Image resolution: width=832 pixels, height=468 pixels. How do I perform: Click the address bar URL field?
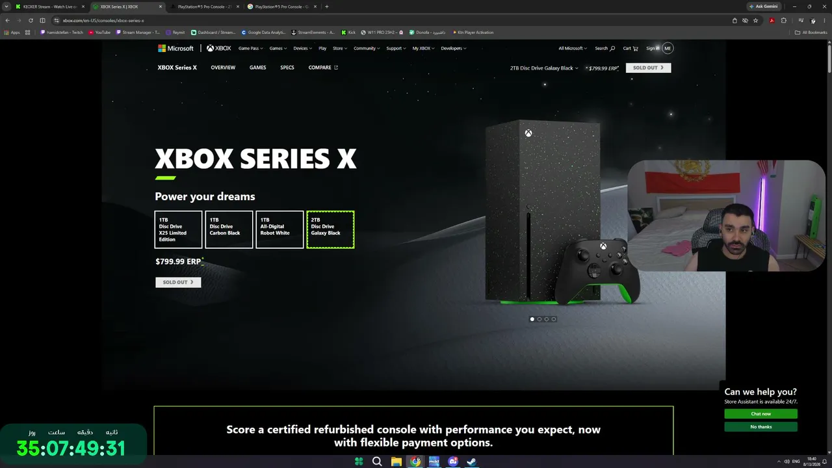390,20
